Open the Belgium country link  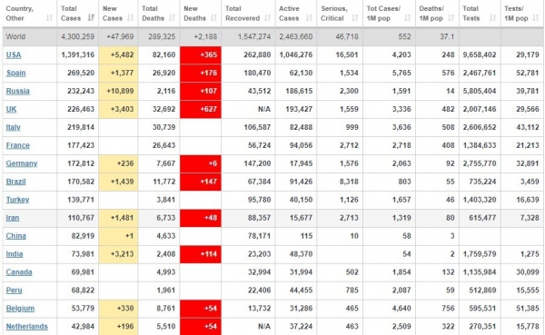click(20, 309)
